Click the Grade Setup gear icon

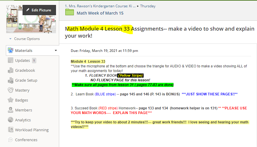11,80
